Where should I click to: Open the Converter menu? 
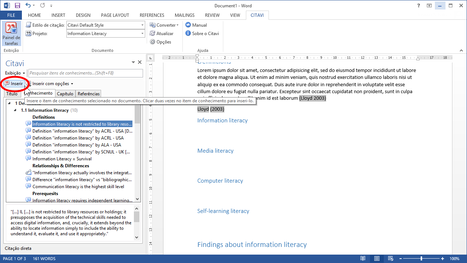point(164,25)
